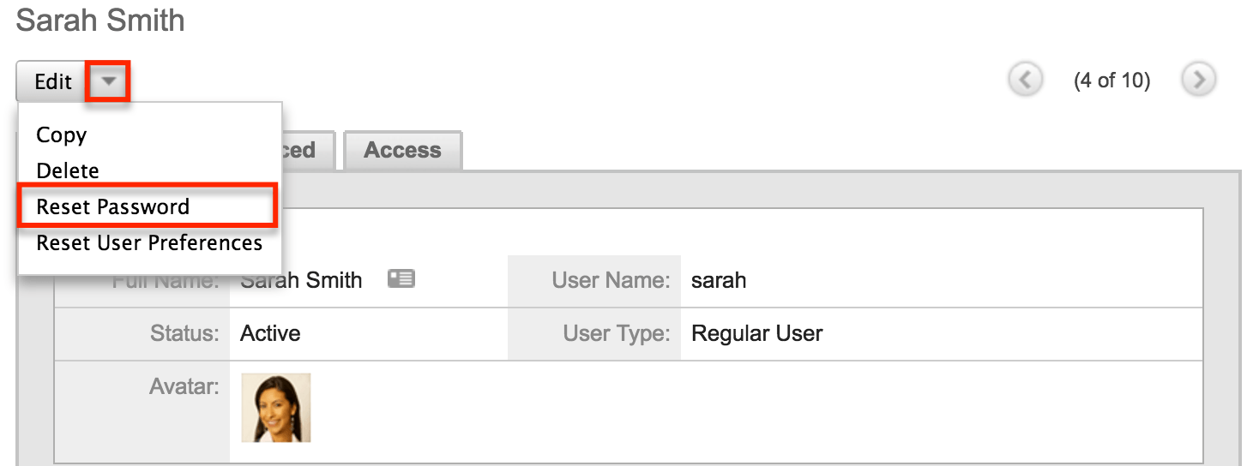Click the Active status value

(270, 333)
